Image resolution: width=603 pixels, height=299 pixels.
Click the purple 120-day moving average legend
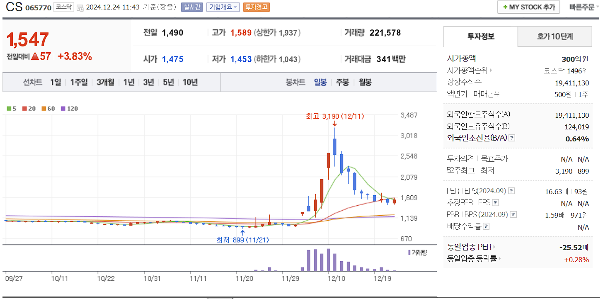click(69, 109)
